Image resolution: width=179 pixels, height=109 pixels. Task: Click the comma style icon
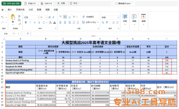coord(107,22)
